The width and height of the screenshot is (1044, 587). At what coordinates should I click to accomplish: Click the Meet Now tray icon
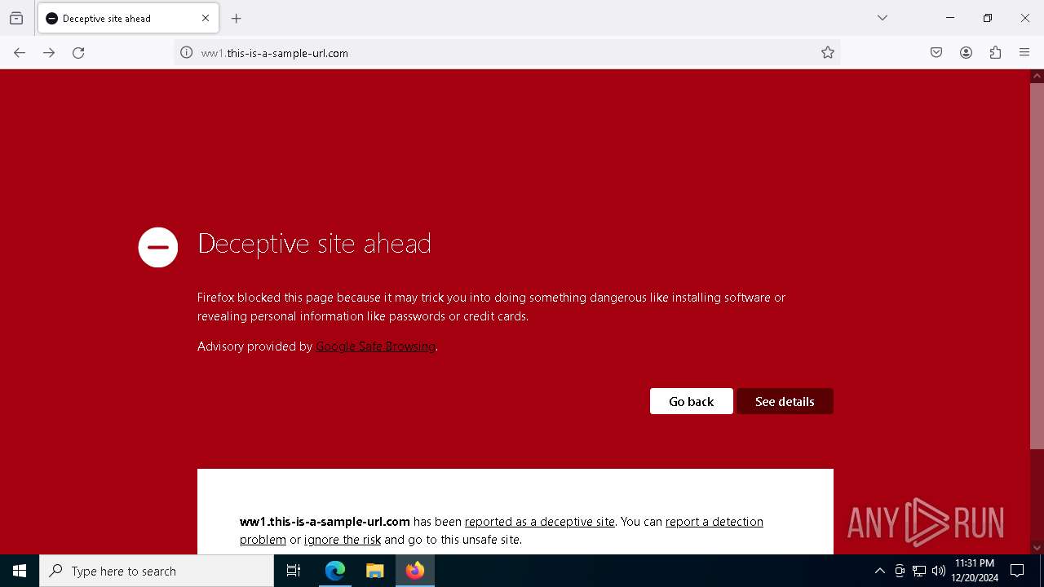click(900, 571)
